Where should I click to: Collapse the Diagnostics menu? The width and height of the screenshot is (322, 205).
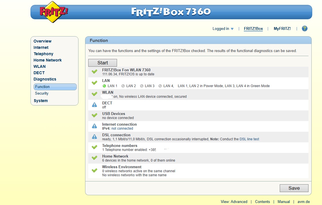(x=45, y=79)
